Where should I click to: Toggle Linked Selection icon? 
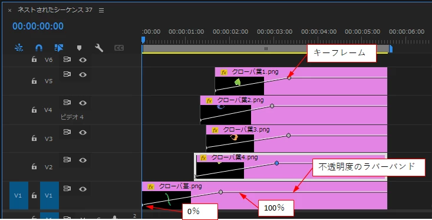tap(59, 48)
